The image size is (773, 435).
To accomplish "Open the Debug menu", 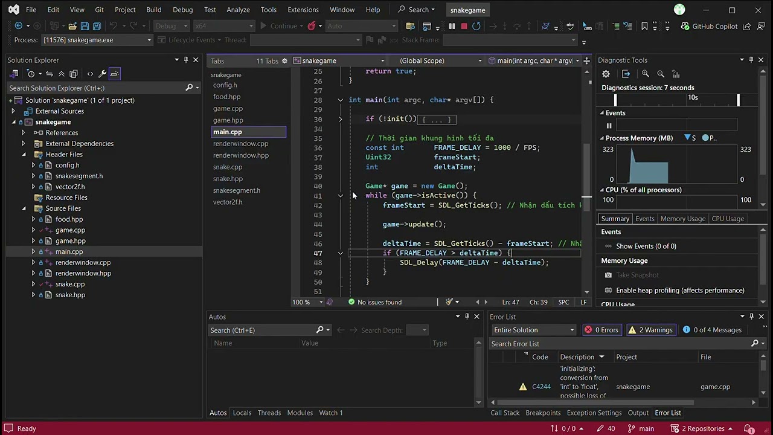I will click(182, 10).
